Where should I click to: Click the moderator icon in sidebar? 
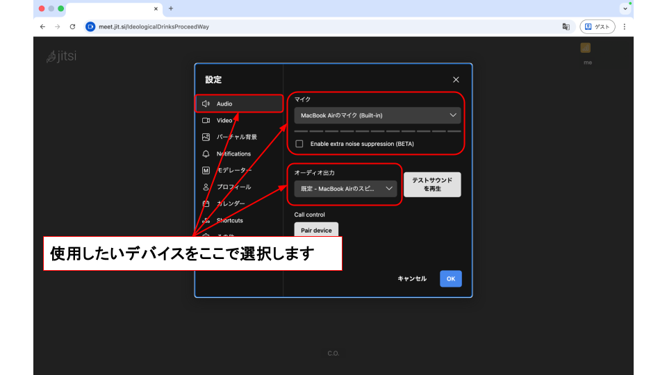coord(206,170)
